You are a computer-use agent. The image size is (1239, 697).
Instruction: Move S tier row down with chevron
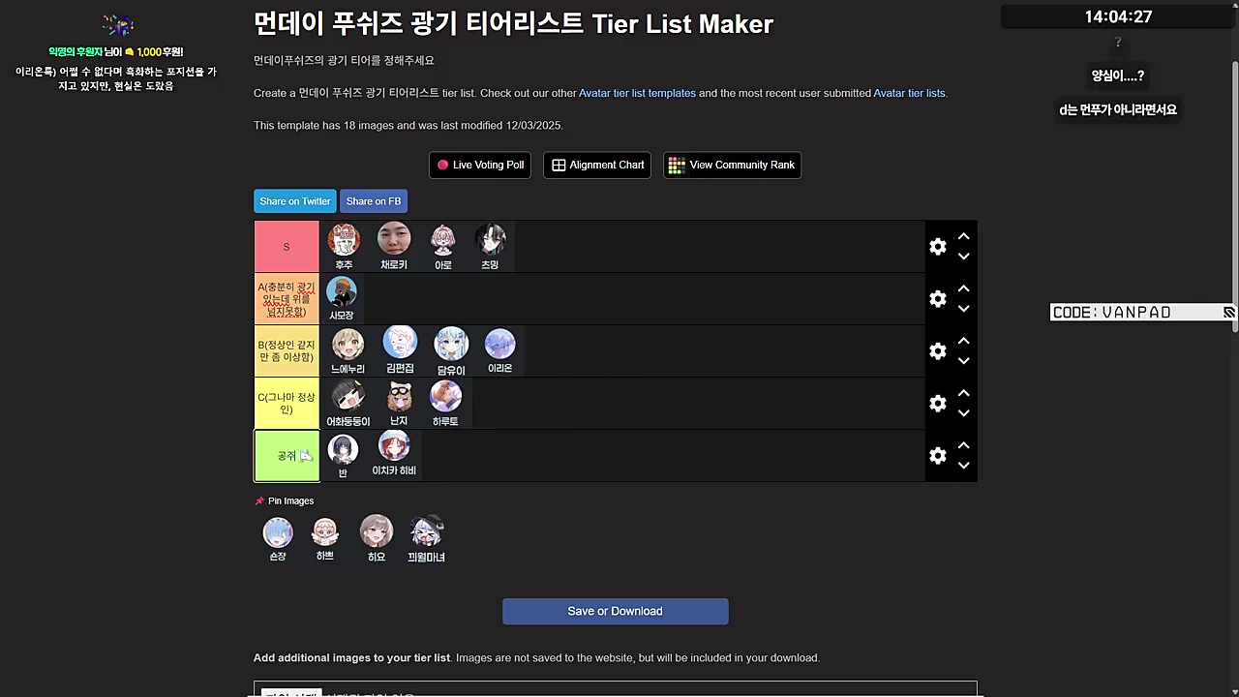[963, 258]
